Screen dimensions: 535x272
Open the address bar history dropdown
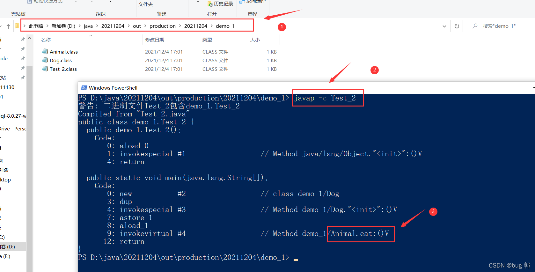point(444,26)
